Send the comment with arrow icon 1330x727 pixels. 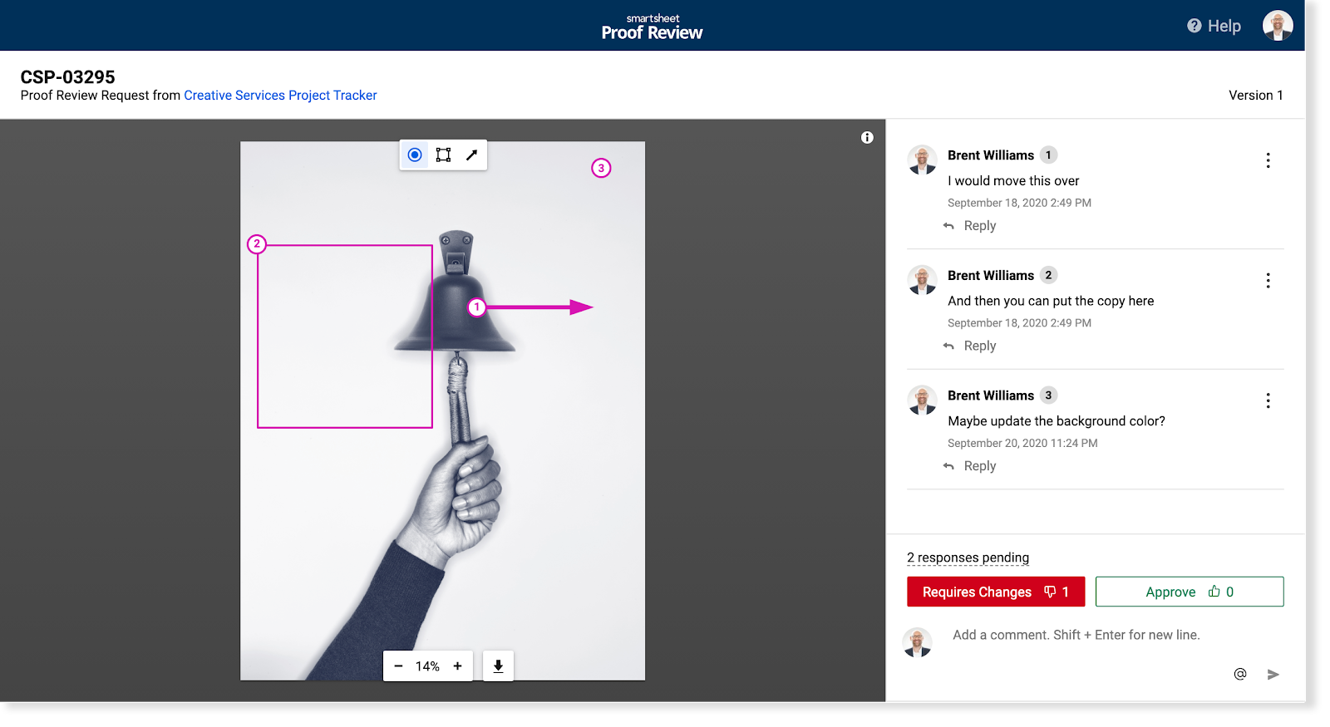click(x=1273, y=674)
